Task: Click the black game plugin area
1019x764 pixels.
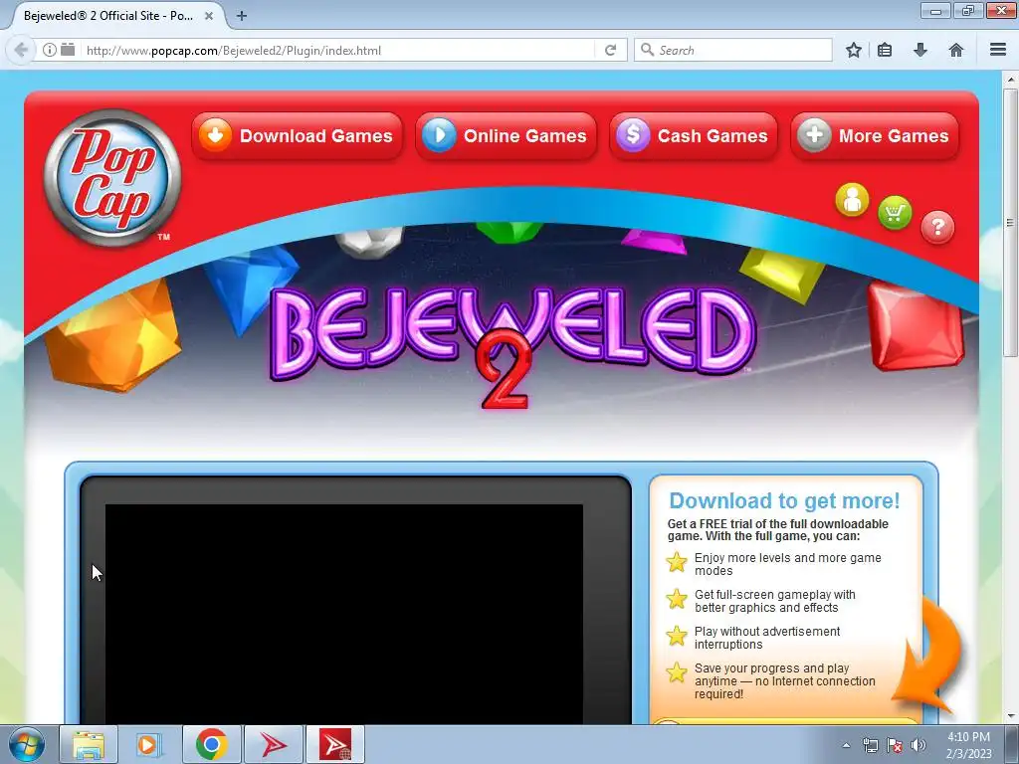Action: pos(343,614)
